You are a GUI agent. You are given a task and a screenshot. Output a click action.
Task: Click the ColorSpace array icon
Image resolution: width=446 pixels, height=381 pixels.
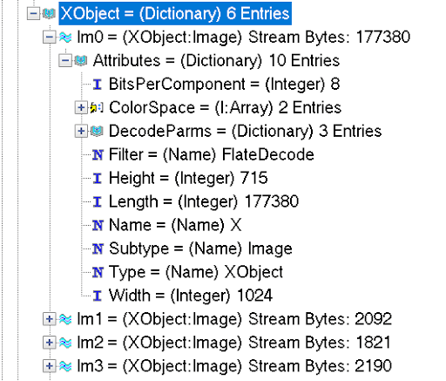[97, 107]
